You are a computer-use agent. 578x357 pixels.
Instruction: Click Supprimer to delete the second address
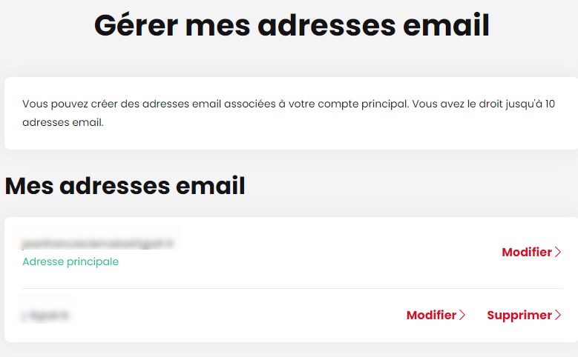click(519, 316)
